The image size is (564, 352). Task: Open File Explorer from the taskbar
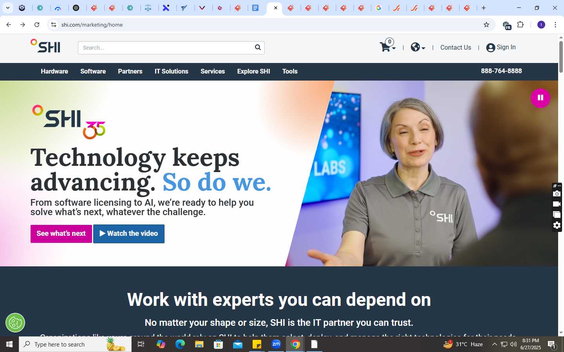pos(199,344)
